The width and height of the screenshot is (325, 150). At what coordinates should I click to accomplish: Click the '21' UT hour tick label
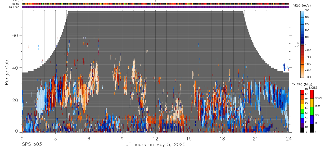point(256,138)
